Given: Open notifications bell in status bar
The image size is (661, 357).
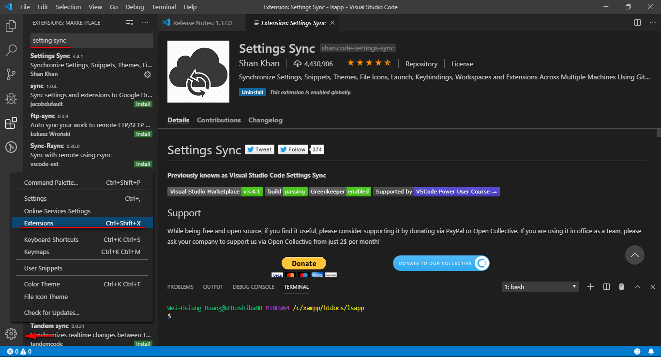Looking at the screenshot, I should (x=650, y=351).
